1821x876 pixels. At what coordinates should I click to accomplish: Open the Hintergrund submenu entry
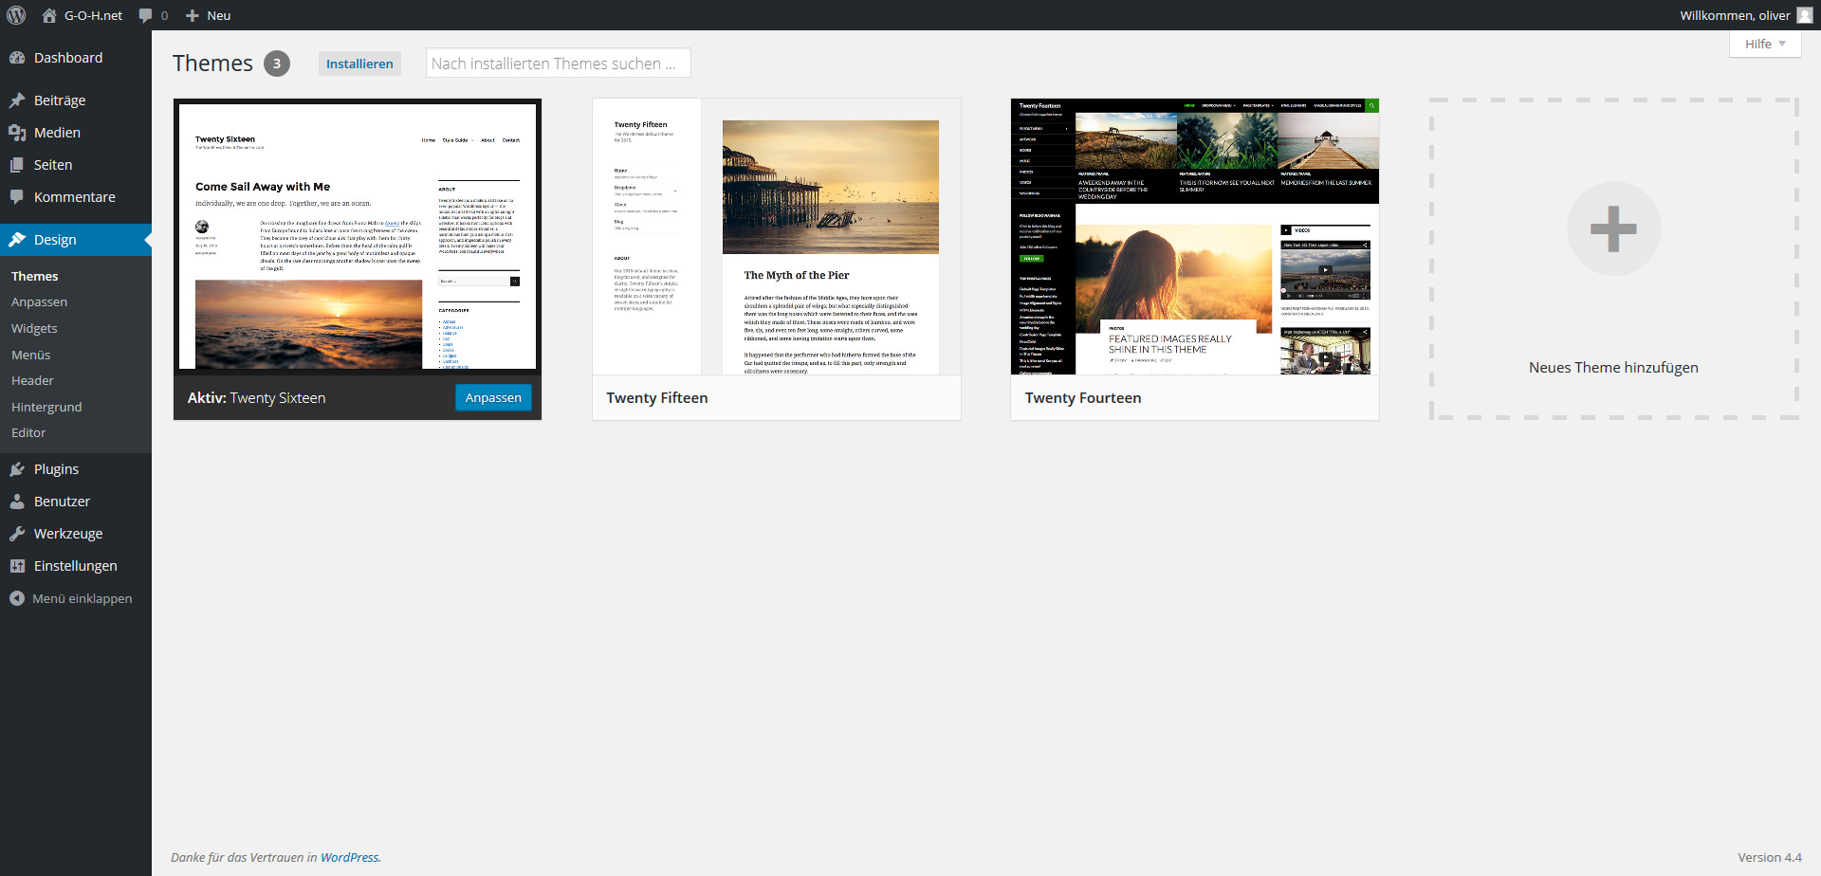46,407
